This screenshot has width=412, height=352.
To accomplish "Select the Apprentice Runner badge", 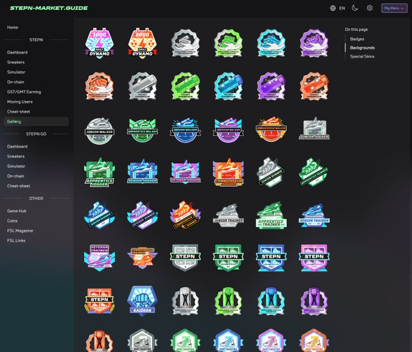I will coord(314,172).
